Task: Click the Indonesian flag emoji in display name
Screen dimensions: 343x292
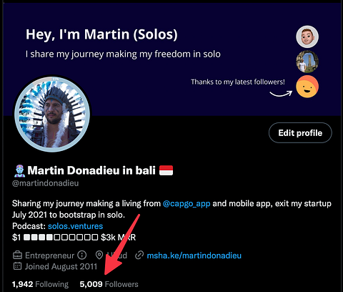Action: point(166,170)
